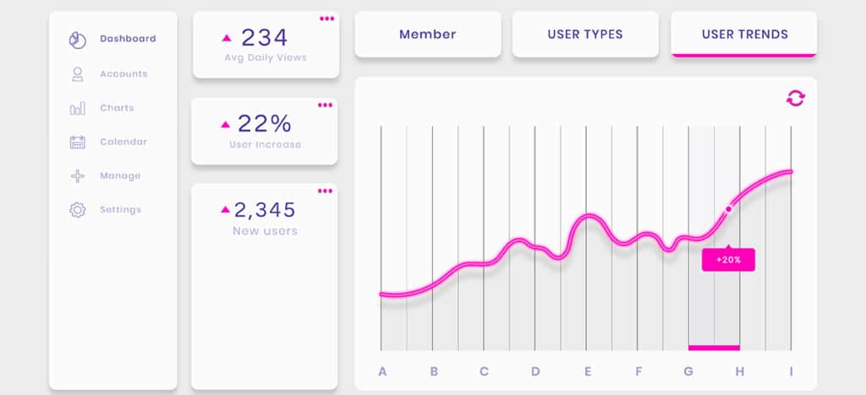Click the Manage plus icon
Screen dimensions: 866x395
77,176
